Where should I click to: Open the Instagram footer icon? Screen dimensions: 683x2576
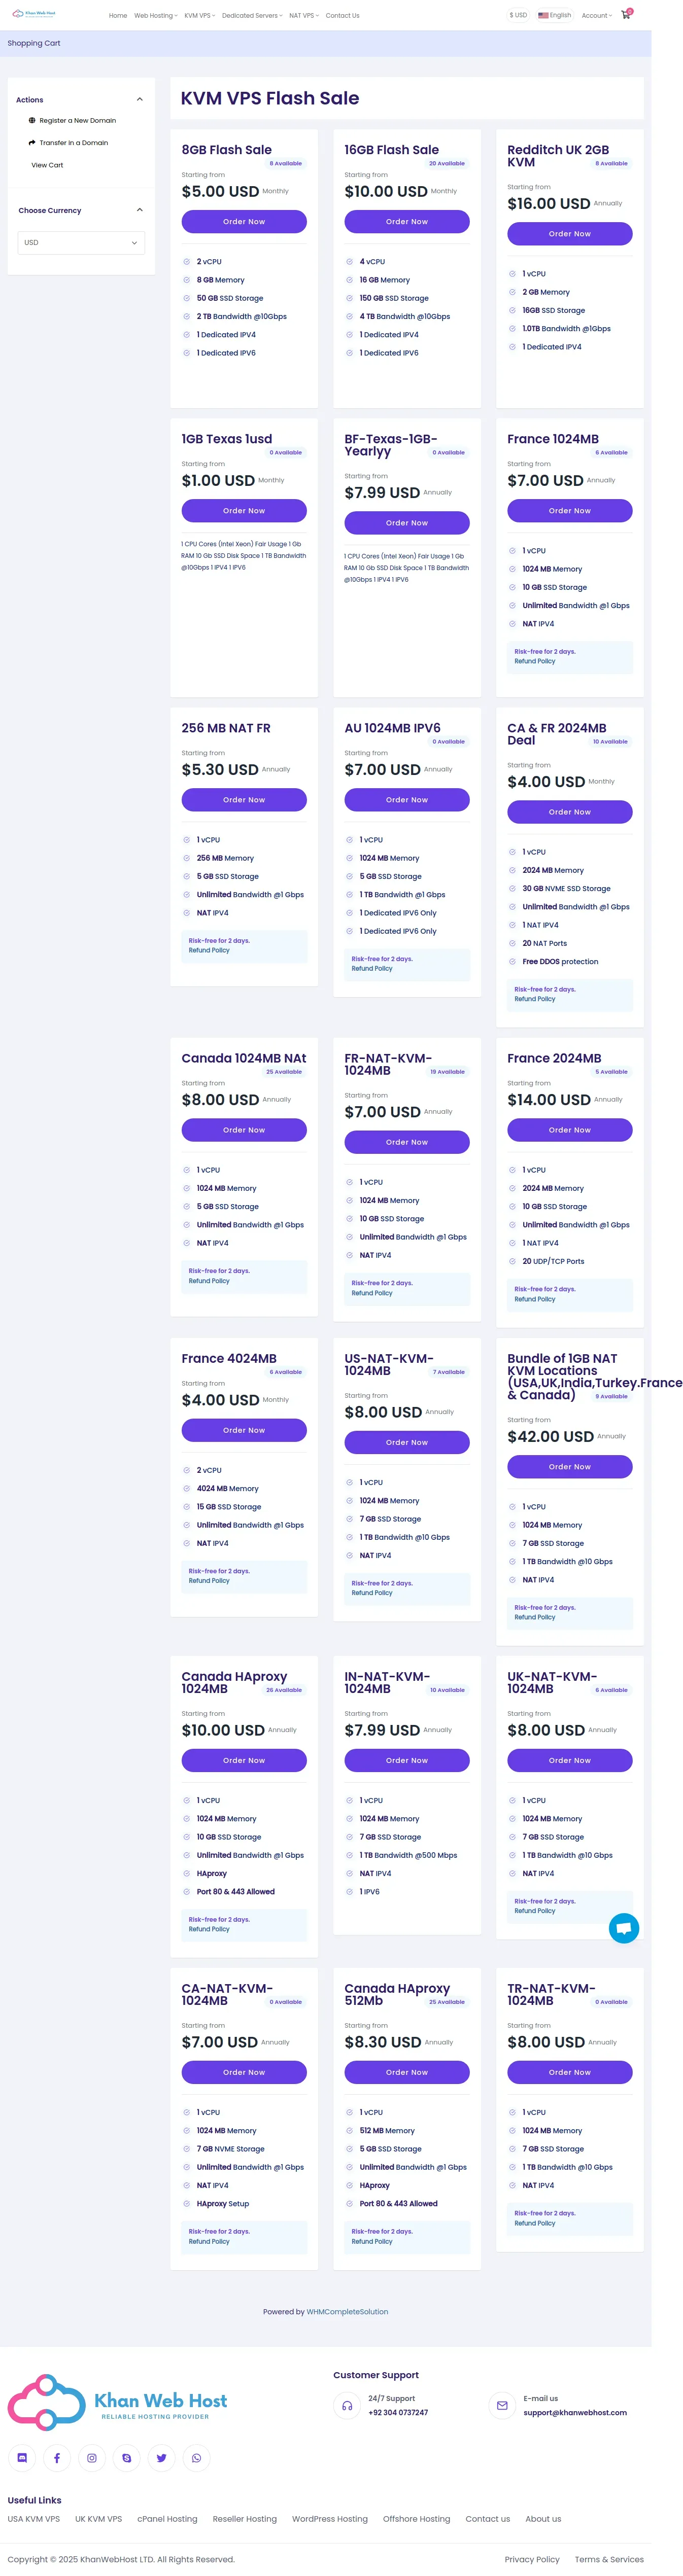(92, 2457)
